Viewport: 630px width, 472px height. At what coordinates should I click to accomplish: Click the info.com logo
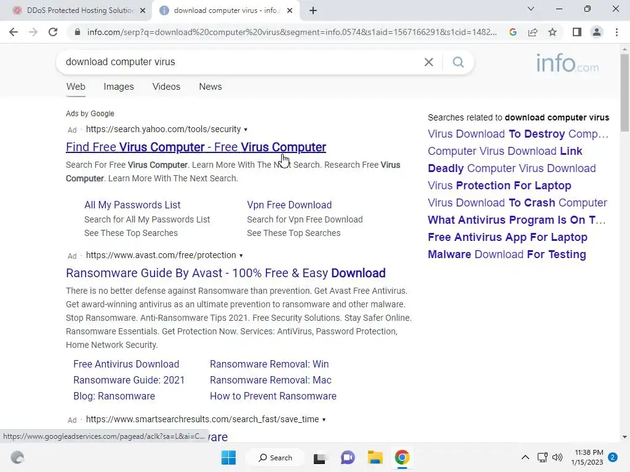pos(567,63)
